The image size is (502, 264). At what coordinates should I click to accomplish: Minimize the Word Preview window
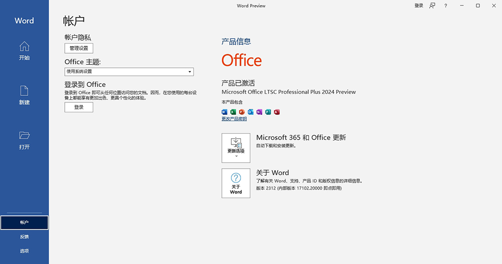coord(462,6)
